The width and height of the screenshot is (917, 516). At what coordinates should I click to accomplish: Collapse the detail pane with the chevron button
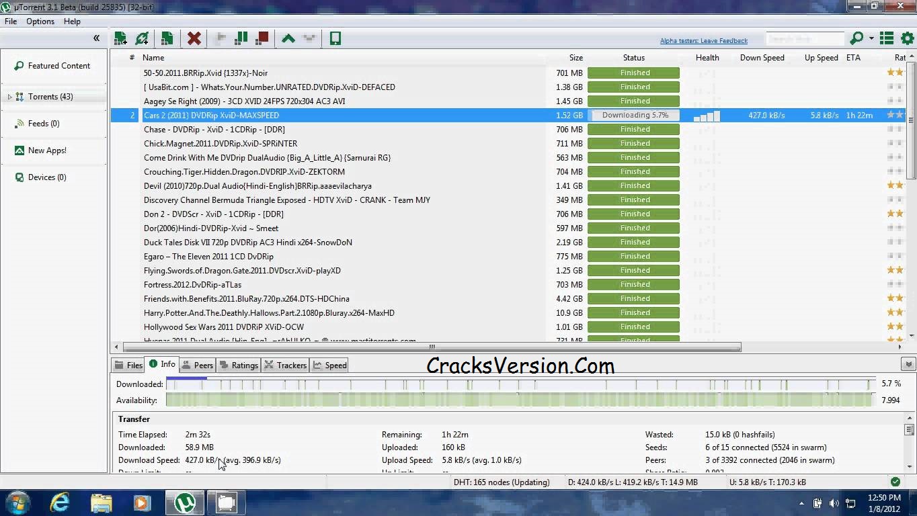point(908,364)
